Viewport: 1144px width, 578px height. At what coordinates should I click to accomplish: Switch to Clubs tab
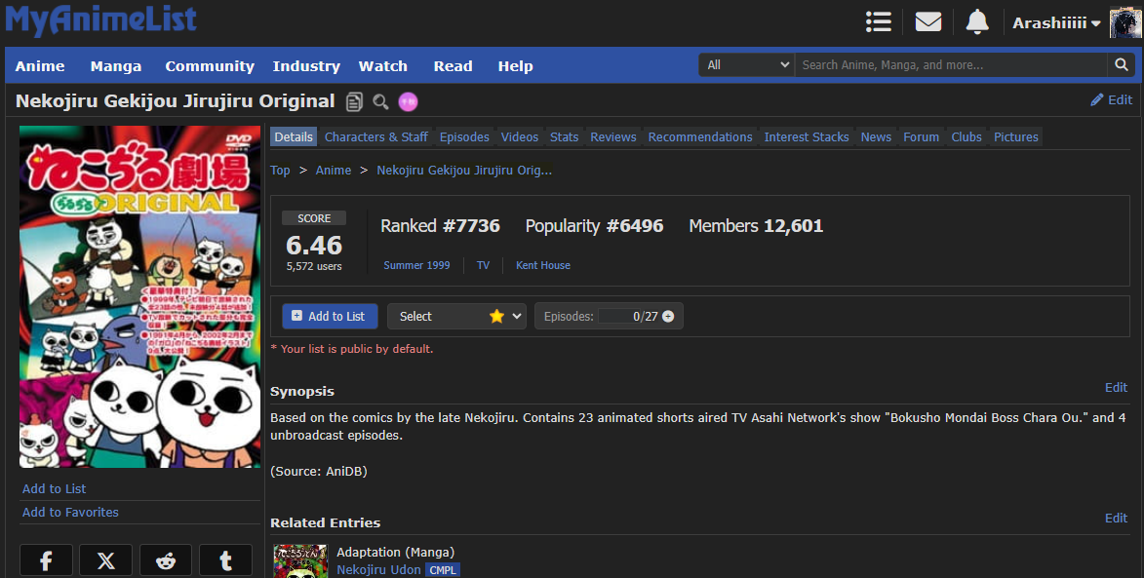pos(966,137)
